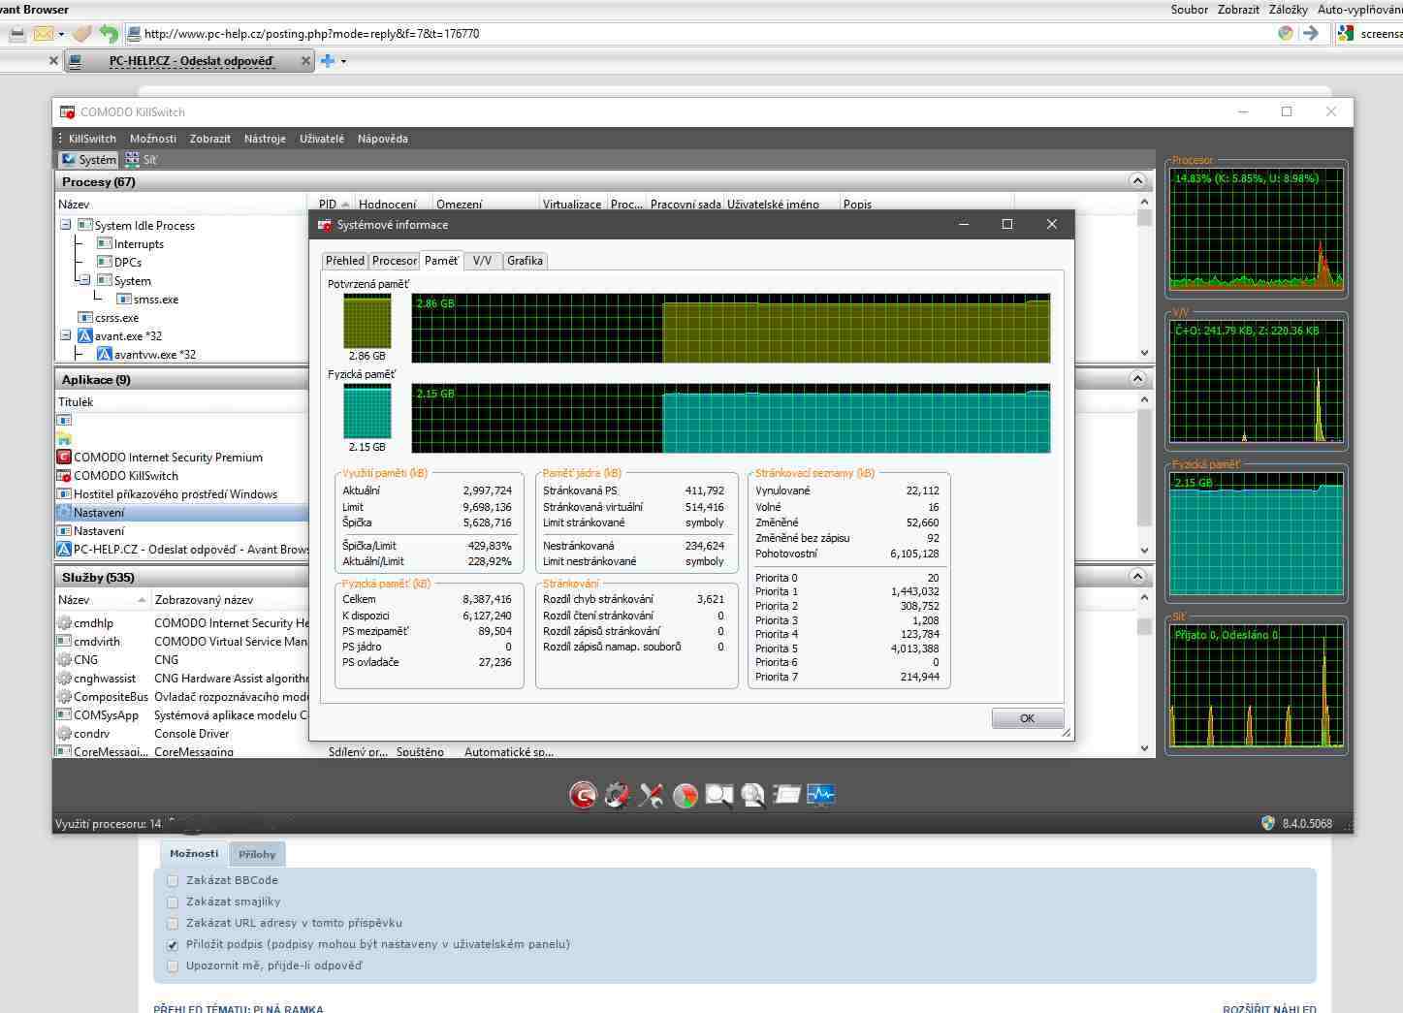Click OK in Systémové informace dialog

point(1027,718)
